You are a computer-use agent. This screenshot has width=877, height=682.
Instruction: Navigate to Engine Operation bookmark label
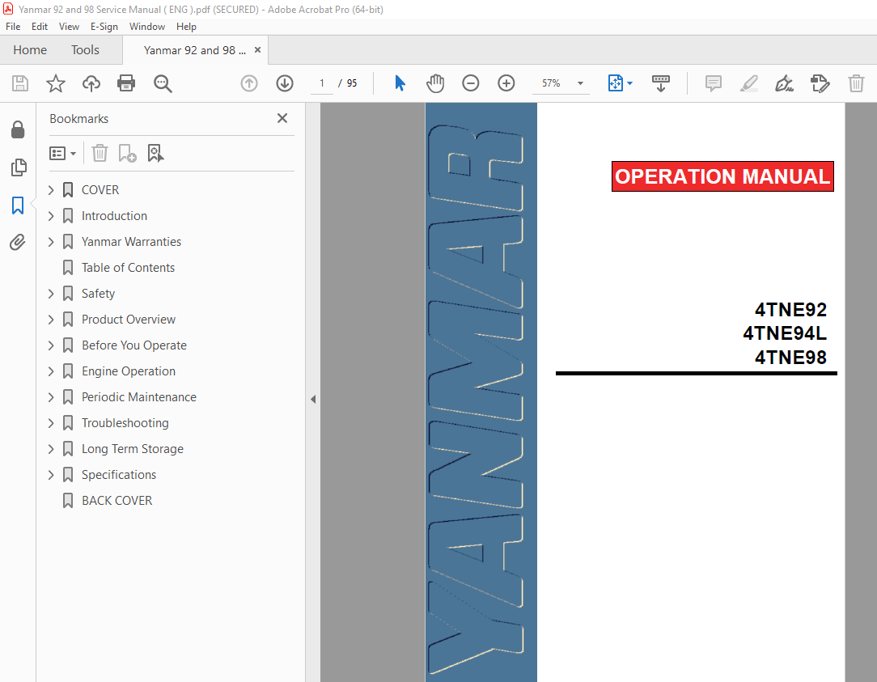point(129,371)
